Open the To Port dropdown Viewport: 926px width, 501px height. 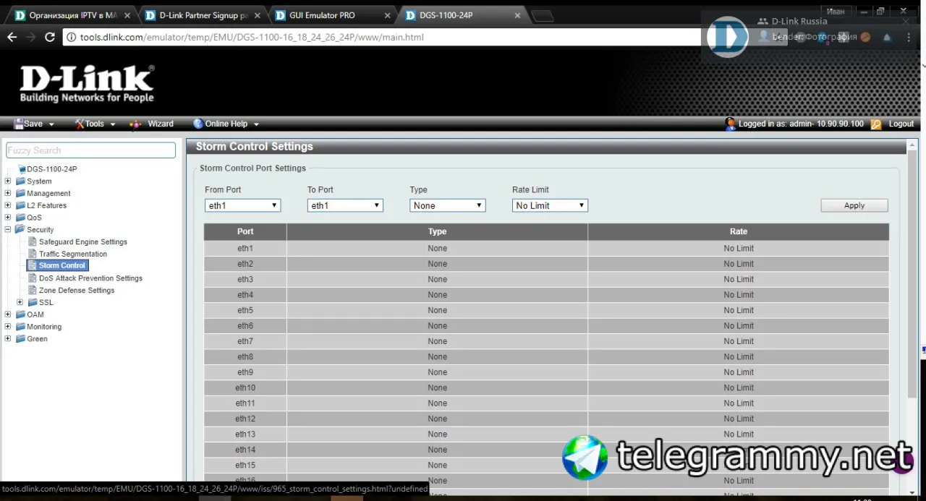click(345, 205)
